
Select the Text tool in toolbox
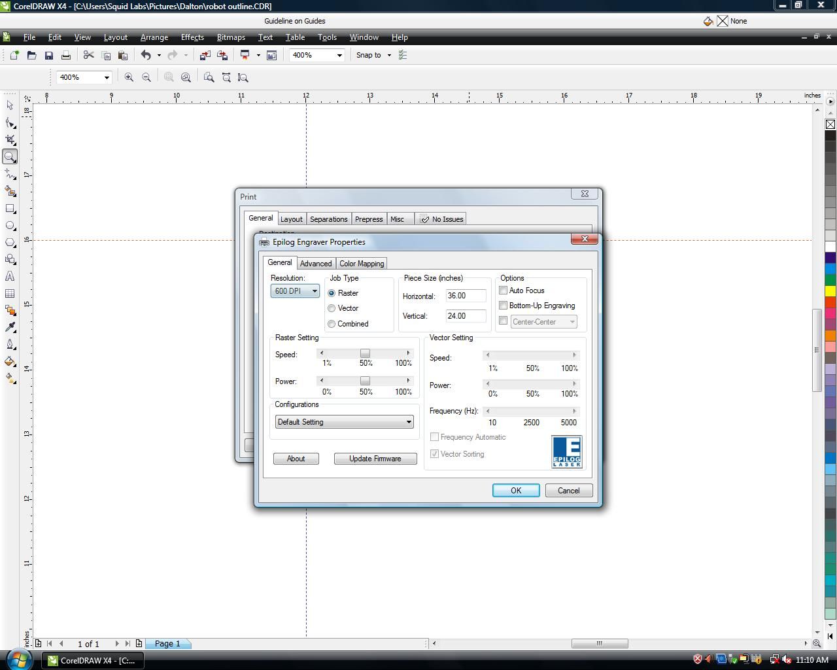pyautogui.click(x=10, y=276)
